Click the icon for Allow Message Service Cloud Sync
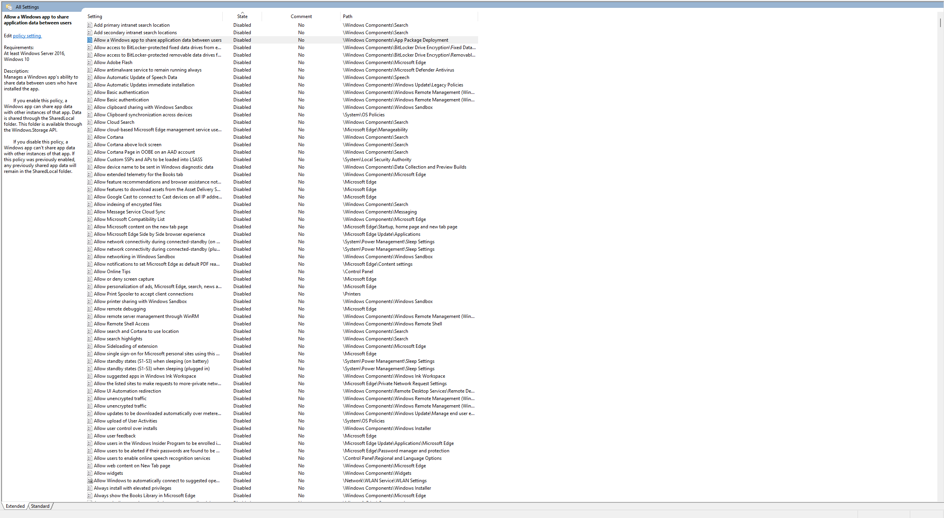This screenshot has height=518, width=944. 90,212
